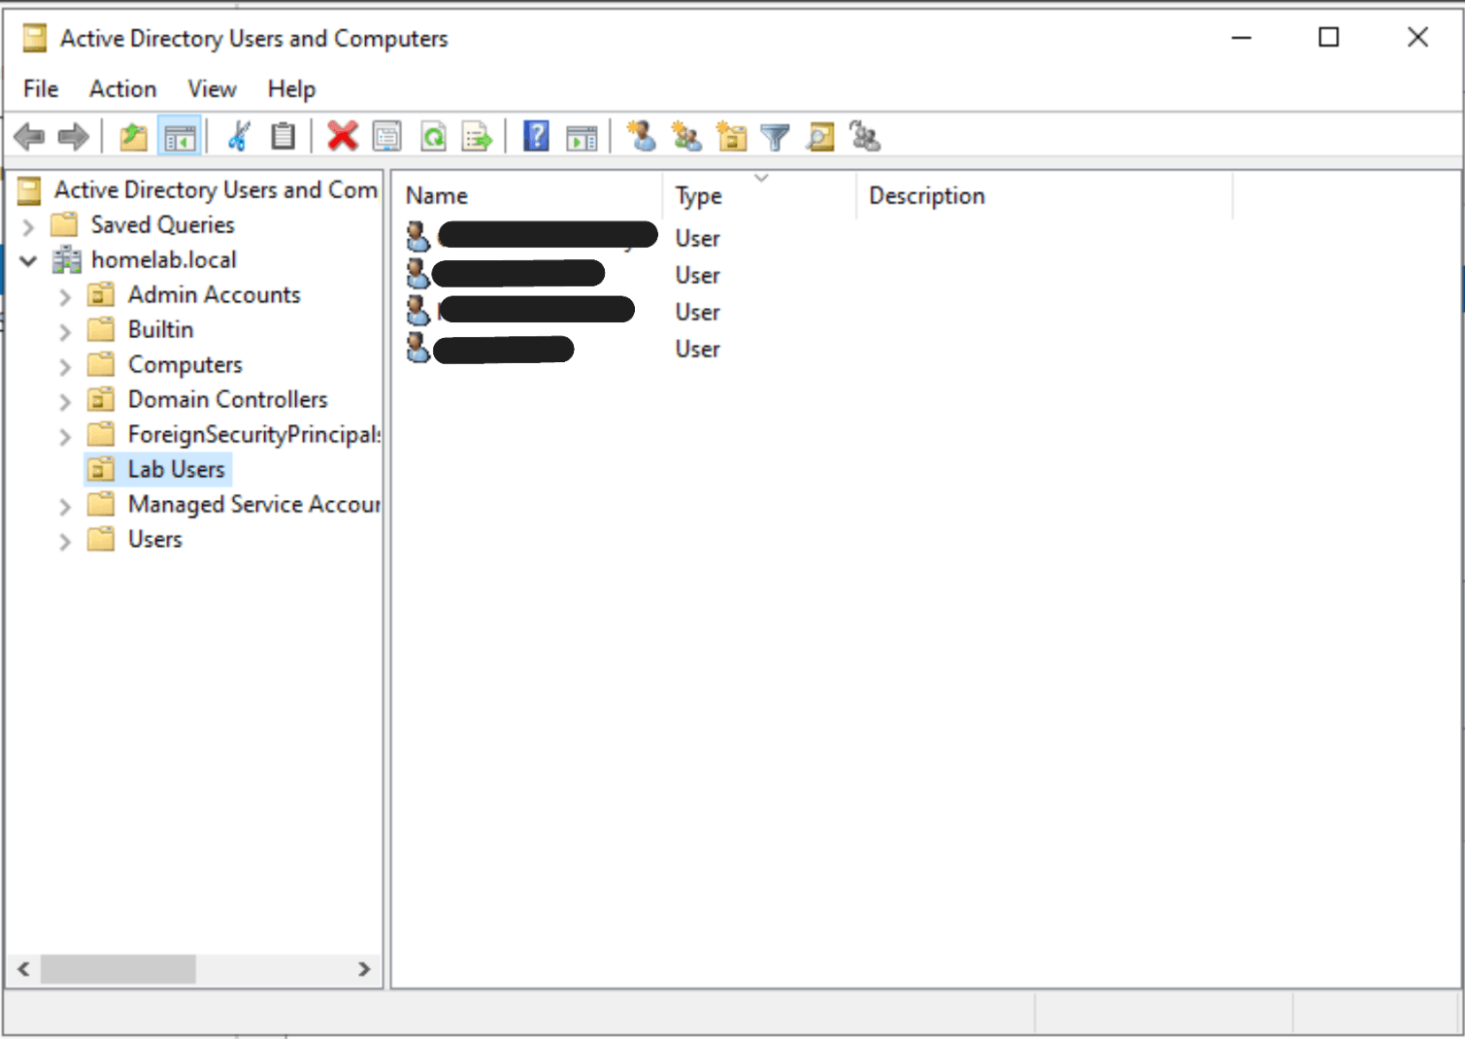Create a new group with toolbar icon

686,137
